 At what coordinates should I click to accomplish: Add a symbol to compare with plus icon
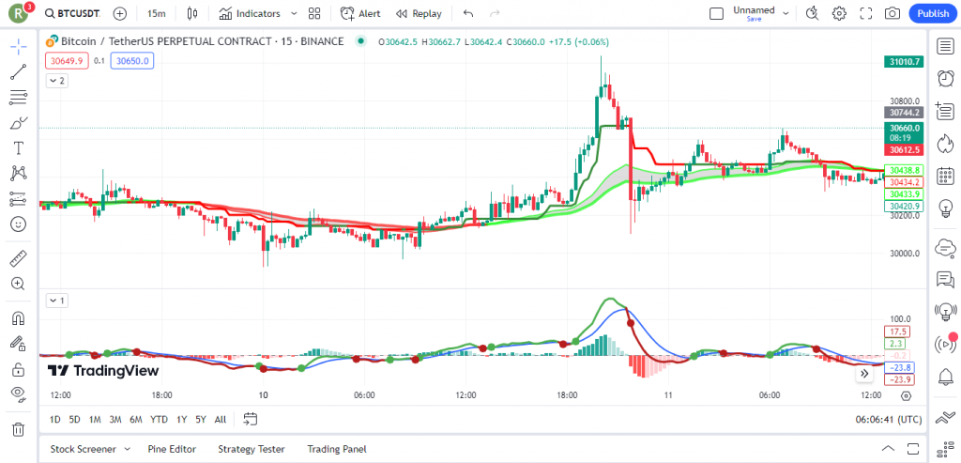120,13
